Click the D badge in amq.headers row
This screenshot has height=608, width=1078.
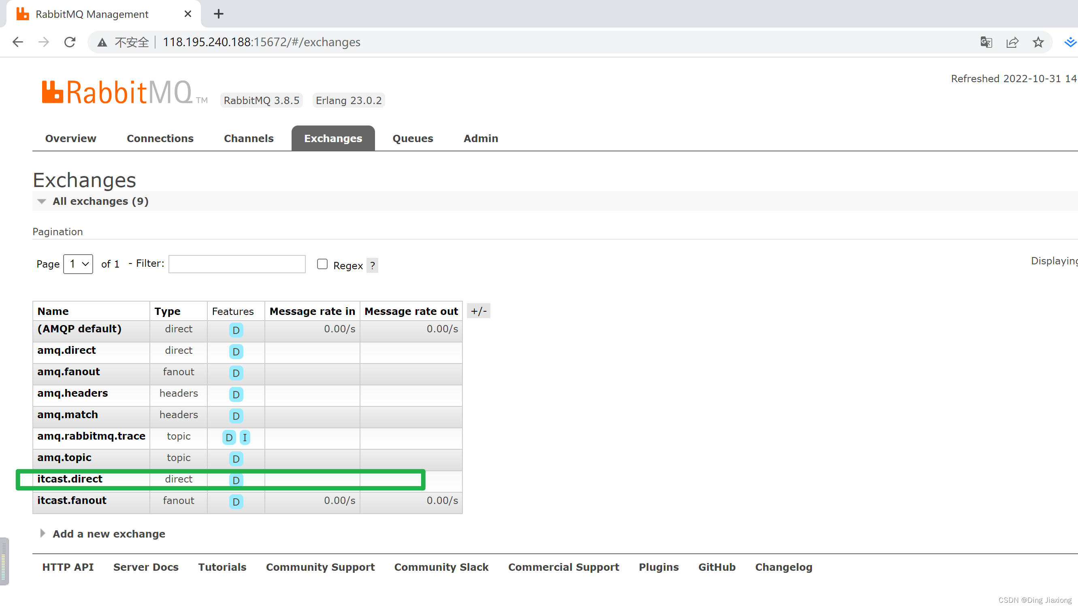click(236, 394)
